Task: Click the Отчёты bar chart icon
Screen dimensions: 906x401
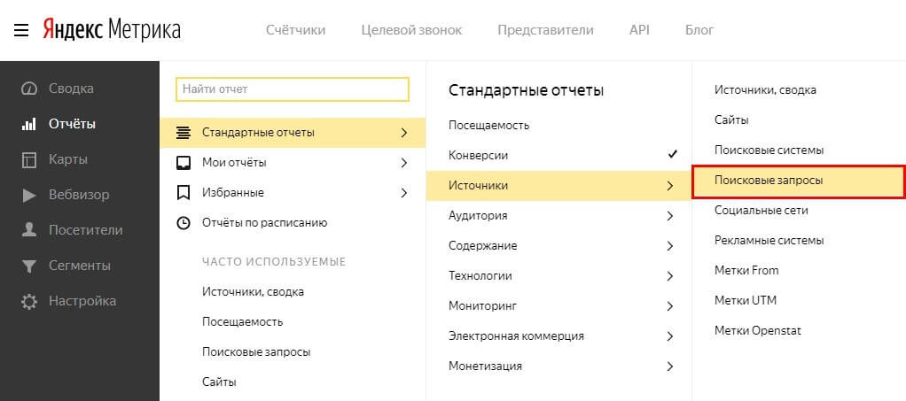Action: point(29,124)
